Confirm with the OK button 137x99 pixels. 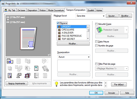click(x=96, y=93)
